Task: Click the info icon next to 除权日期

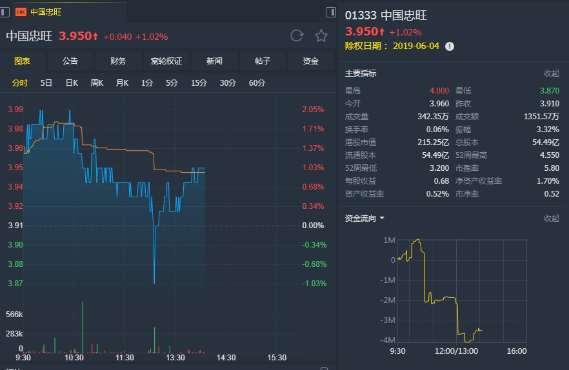Action: (x=450, y=46)
